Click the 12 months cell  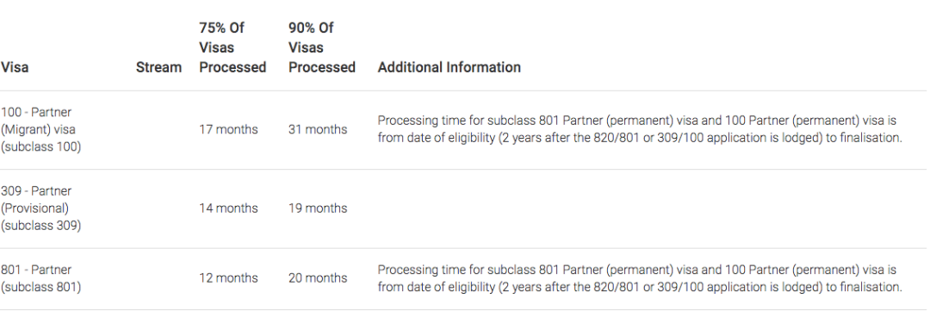tap(228, 277)
